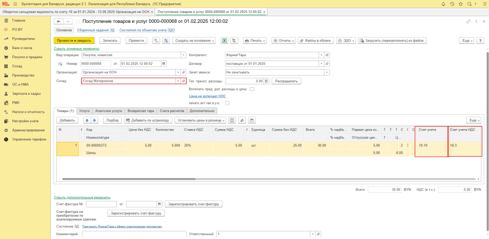Viewport: 489px width, 239px height.
Task: Open the Склад Материалов item card icon
Action: click(x=184, y=81)
